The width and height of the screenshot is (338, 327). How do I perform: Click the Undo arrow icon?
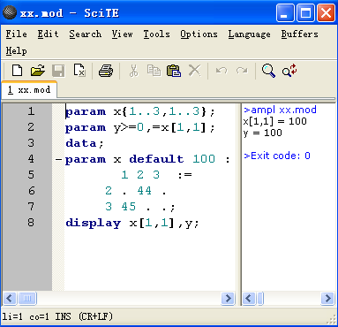click(x=222, y=71)
